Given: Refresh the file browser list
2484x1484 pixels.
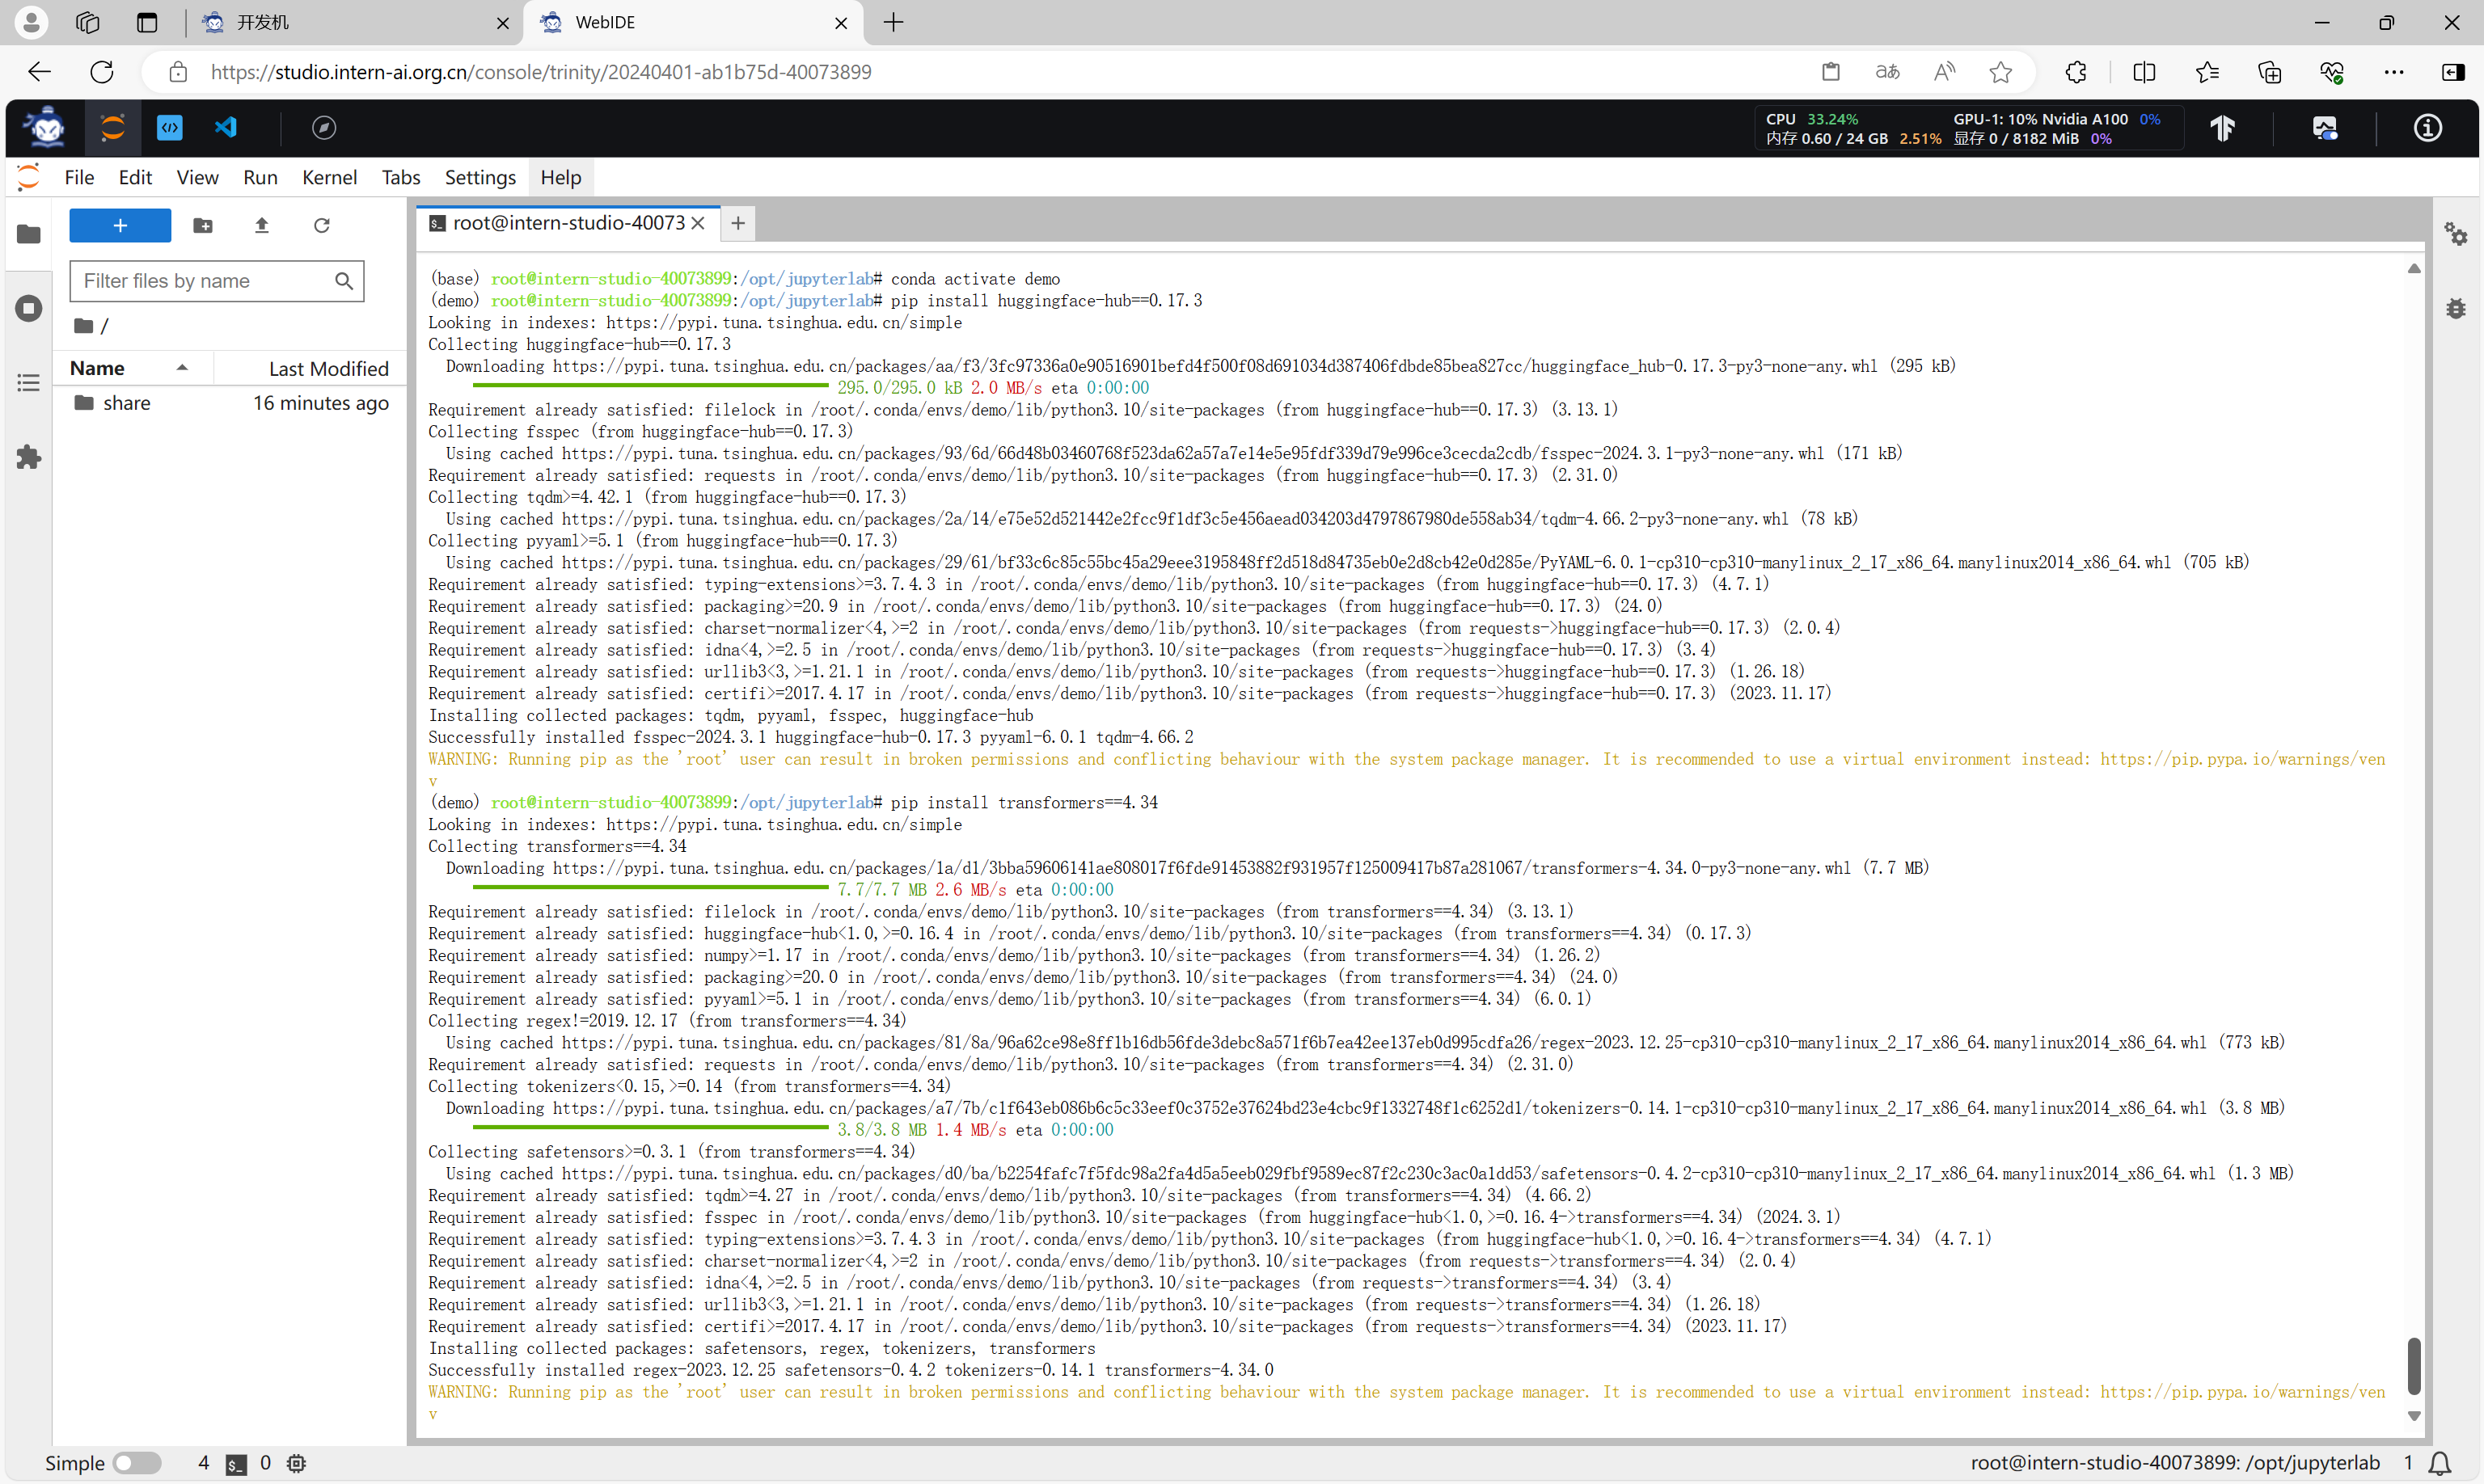Looking at the screenshot, I should pos(321,225).
